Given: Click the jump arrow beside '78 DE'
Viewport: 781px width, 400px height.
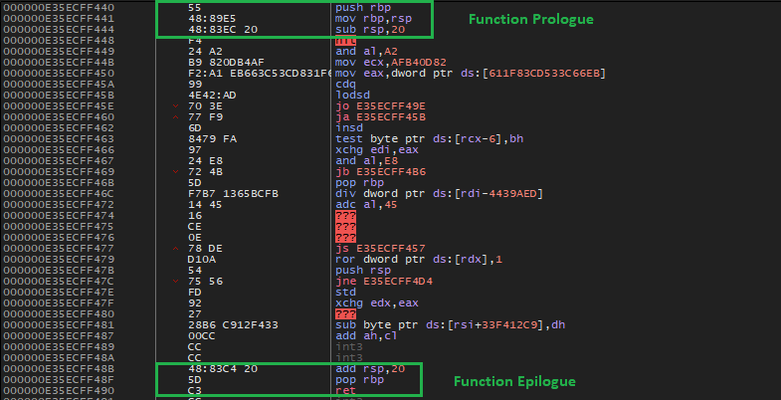Looking at the screenshot, I should [175, 248].
